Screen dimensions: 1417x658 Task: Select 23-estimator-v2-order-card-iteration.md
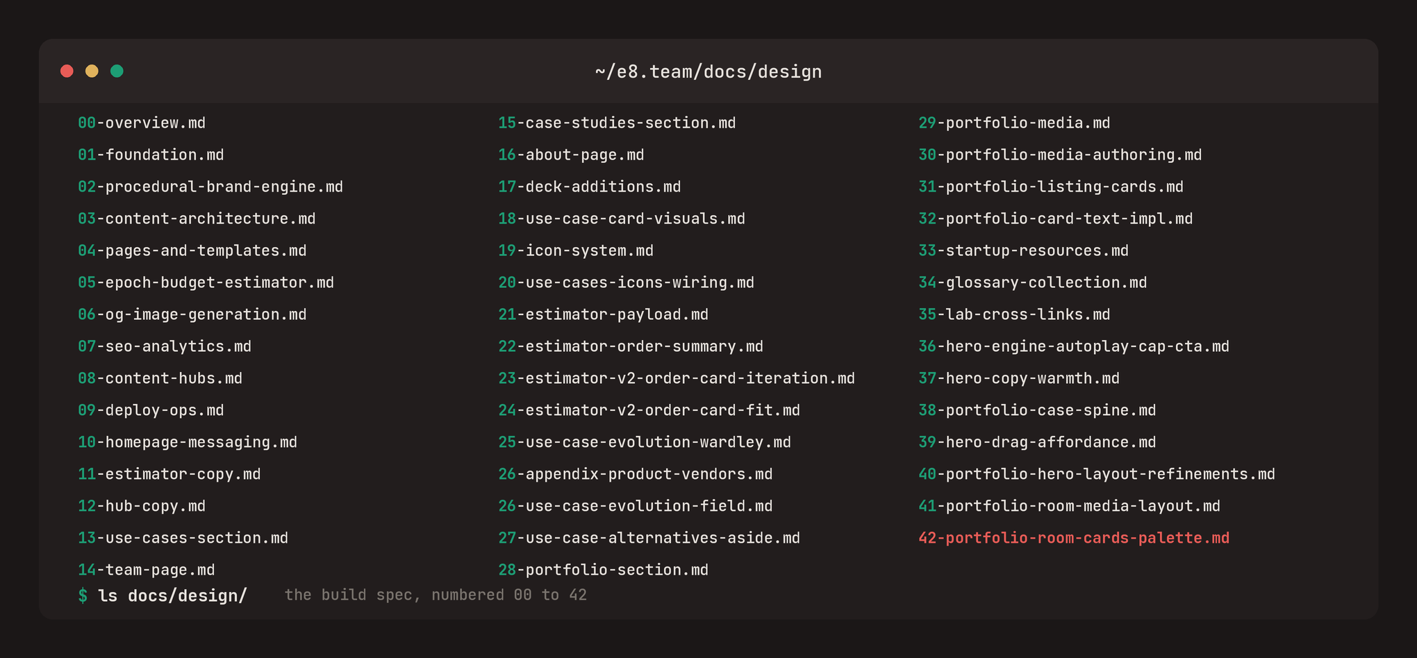click(677, 378)
